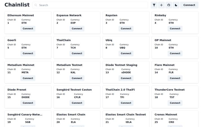Click the SGB currency value
Image resolution: width=203 pixels, height=127 pixels.
tap(28, 122)
